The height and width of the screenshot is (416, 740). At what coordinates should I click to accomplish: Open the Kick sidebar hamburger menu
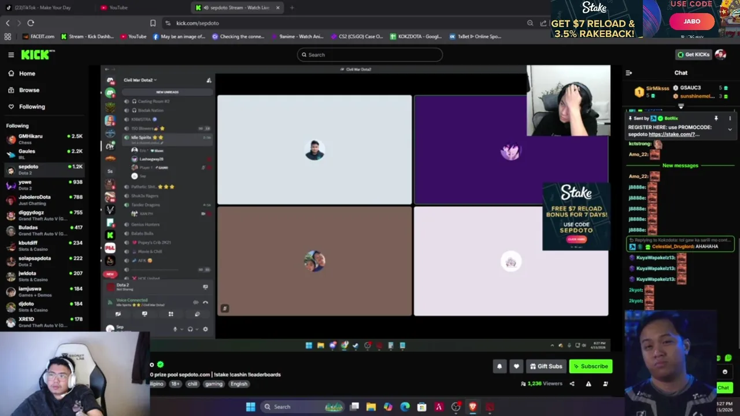click(x=11, y=55)
